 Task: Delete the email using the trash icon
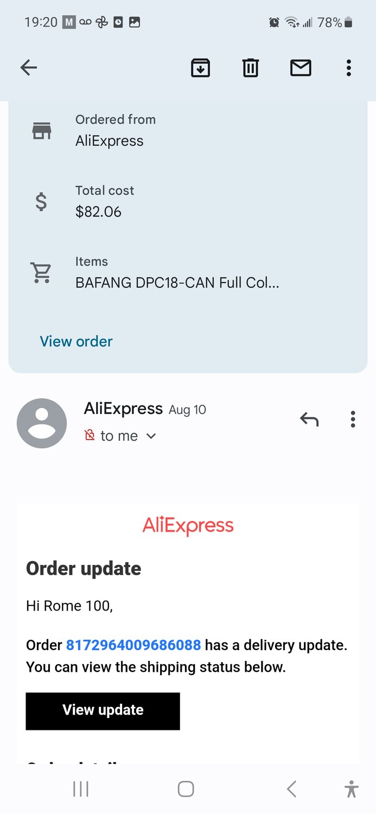(x=250, y=68)
